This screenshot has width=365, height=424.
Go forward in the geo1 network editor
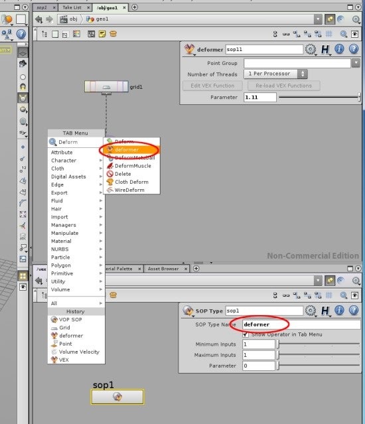(x=49, y=19)
